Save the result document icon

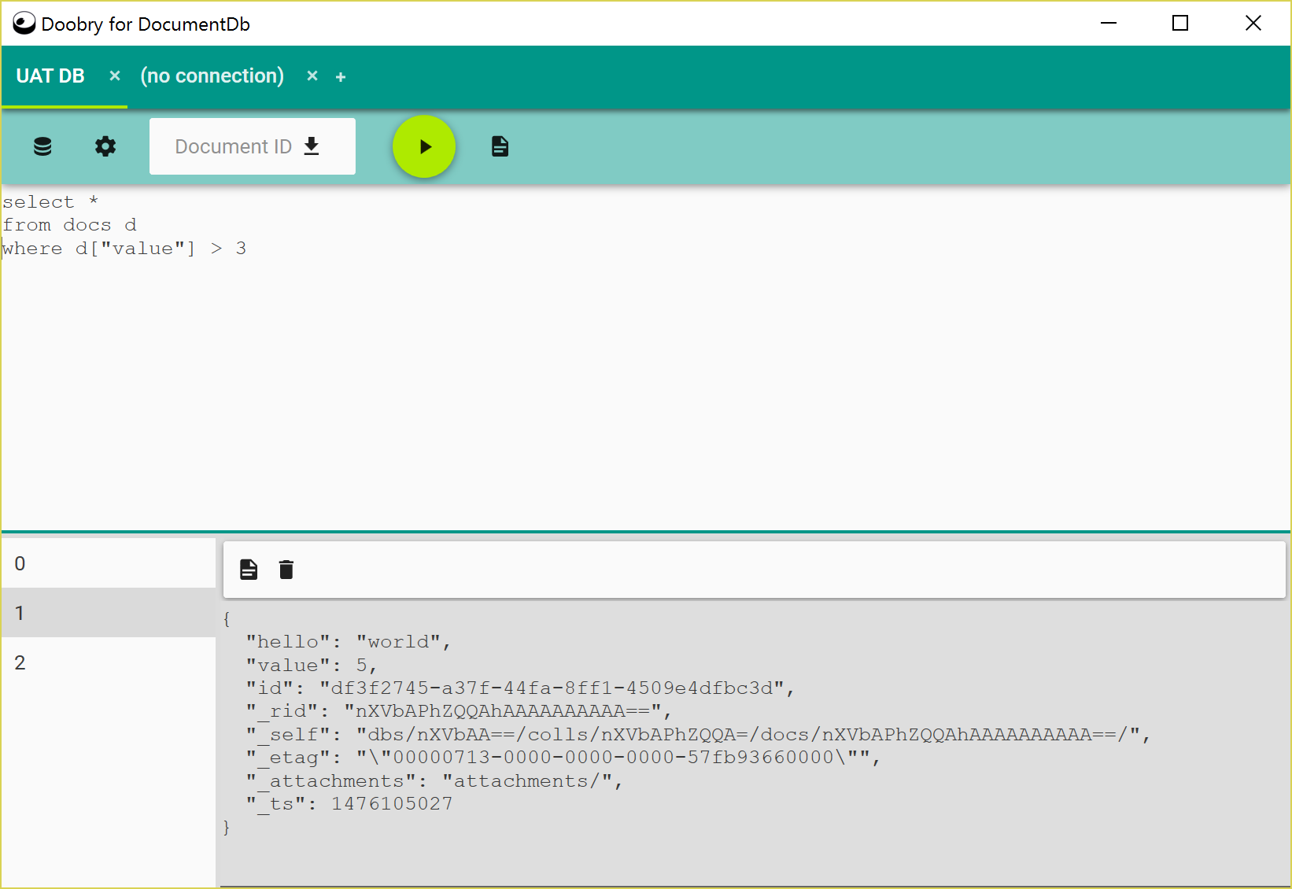click(x=249, y=570)
